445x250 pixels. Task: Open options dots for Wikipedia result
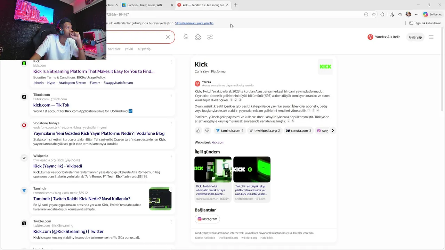pyautogui.click(x=171, y=157)
